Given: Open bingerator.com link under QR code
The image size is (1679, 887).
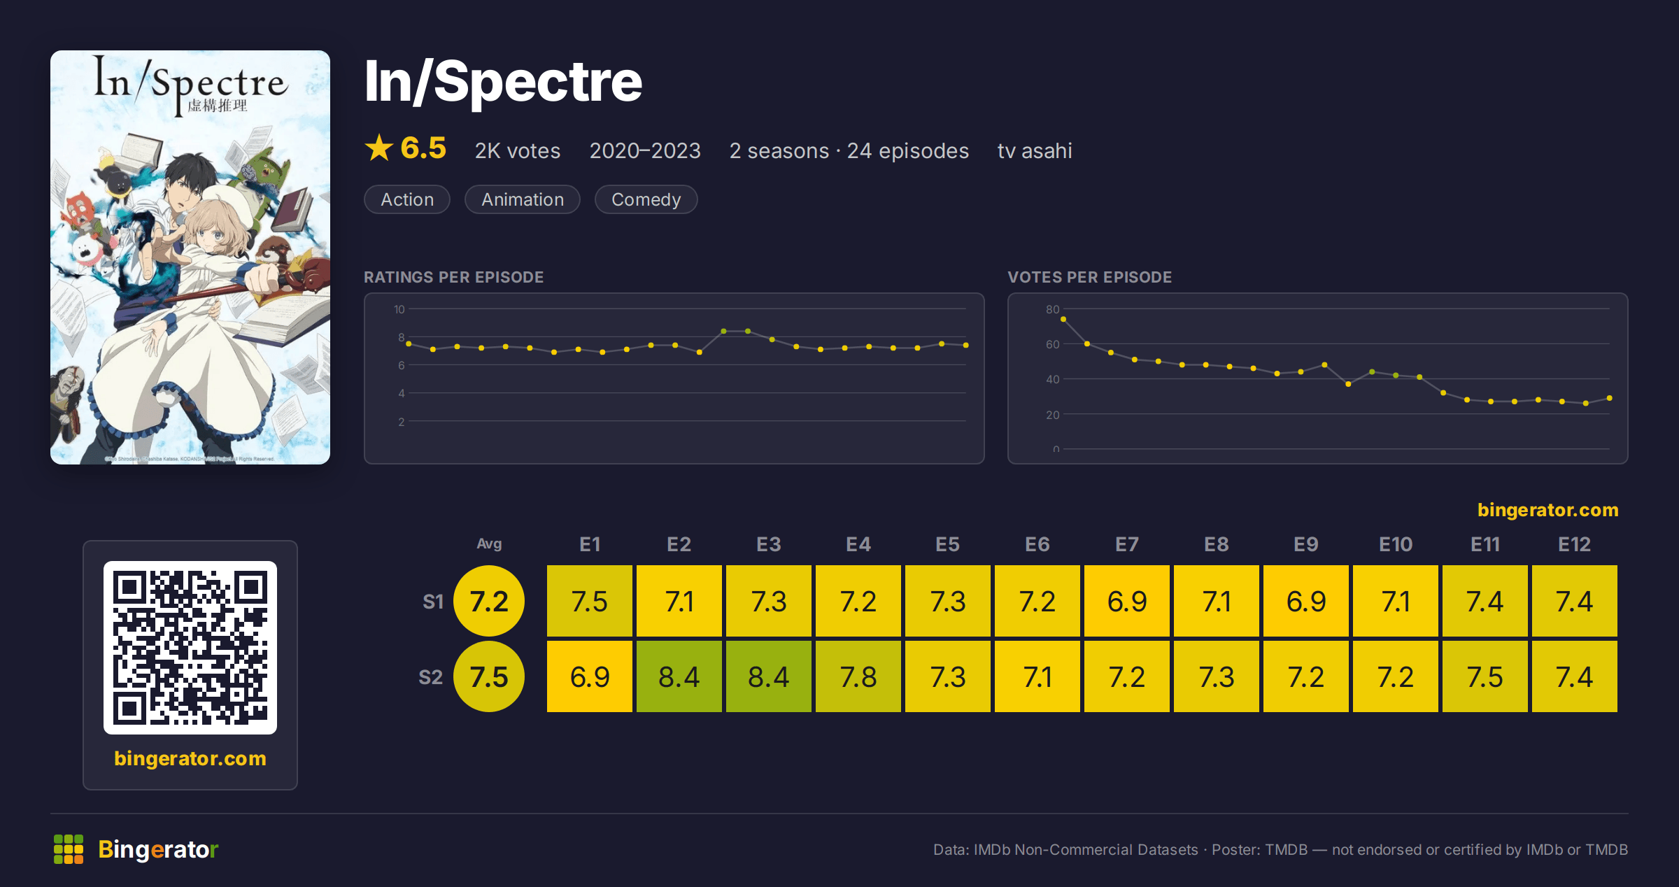Looking at the screenshot, I should pos(190,758).
